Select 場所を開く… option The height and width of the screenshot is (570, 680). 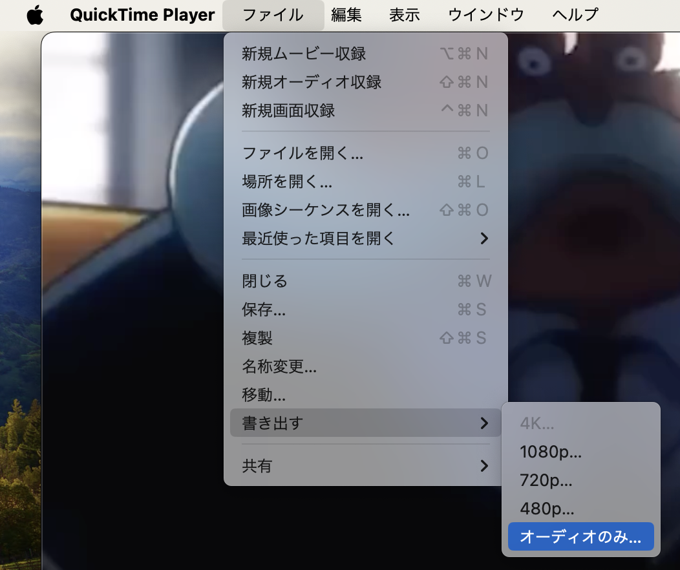(x=366, y=182)
